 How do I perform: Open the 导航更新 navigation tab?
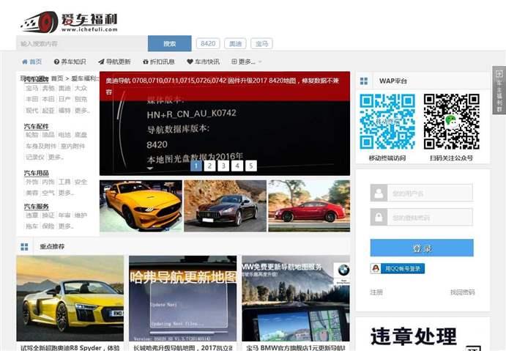click(114, 62)
